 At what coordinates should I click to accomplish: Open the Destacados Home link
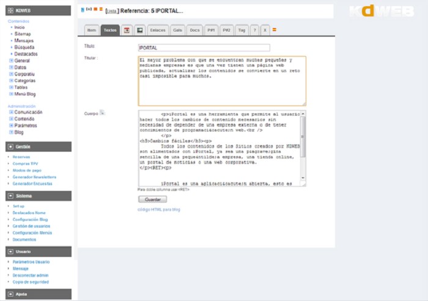(29, 213)
